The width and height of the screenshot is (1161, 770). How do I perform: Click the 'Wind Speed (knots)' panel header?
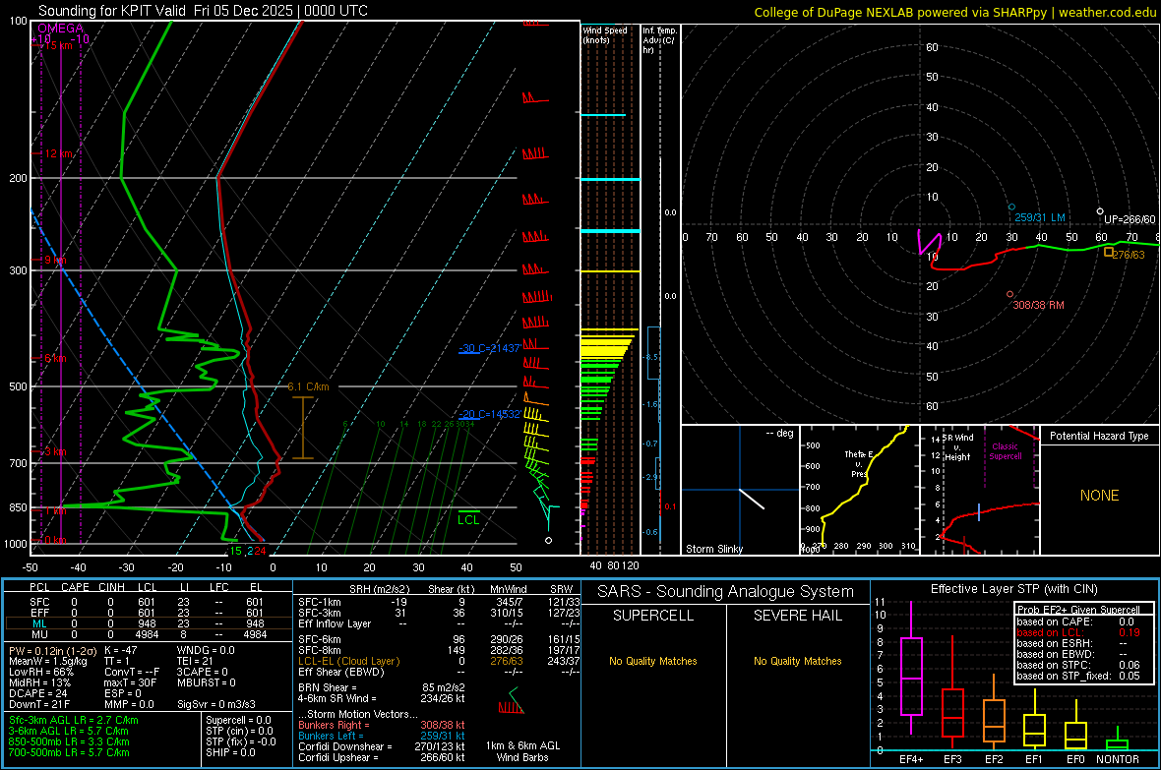point(604,34)
